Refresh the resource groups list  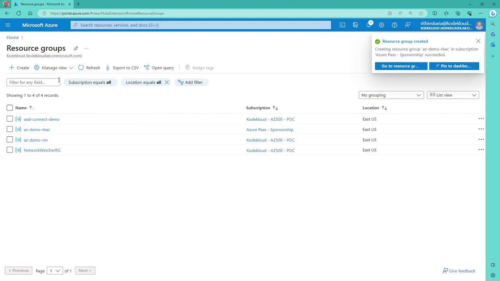(x=89, y=68)
